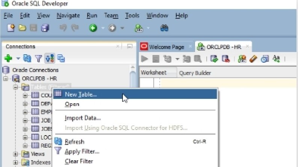This screenshot has height=167, width=298.
Task: Choose Apply Filter... in context menu
Action: pyautogui.click(x=135, y=152)
